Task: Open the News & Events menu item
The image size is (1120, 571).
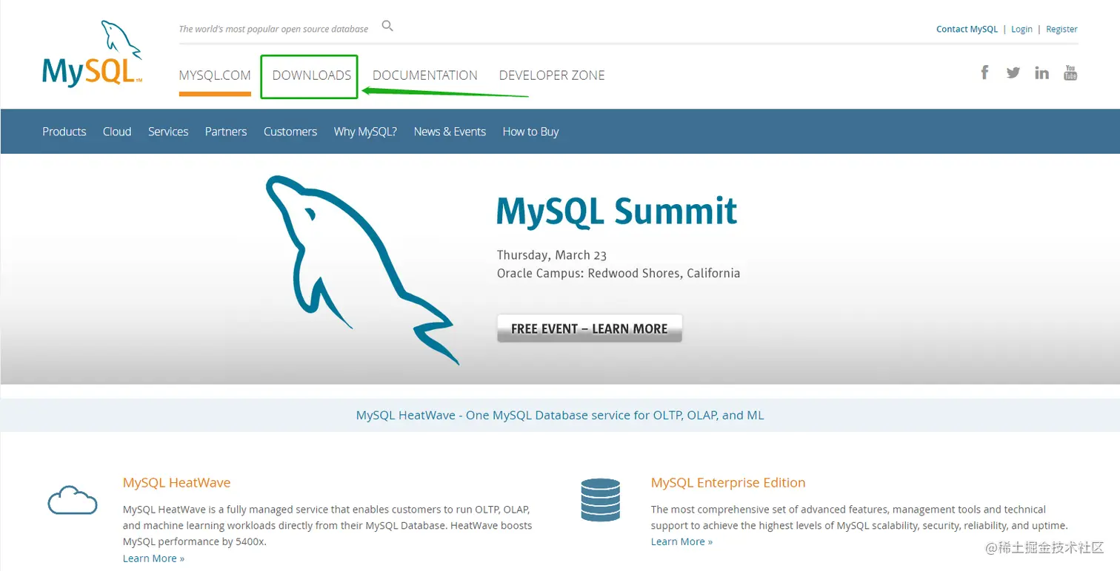Action: [x=450, y=132]
